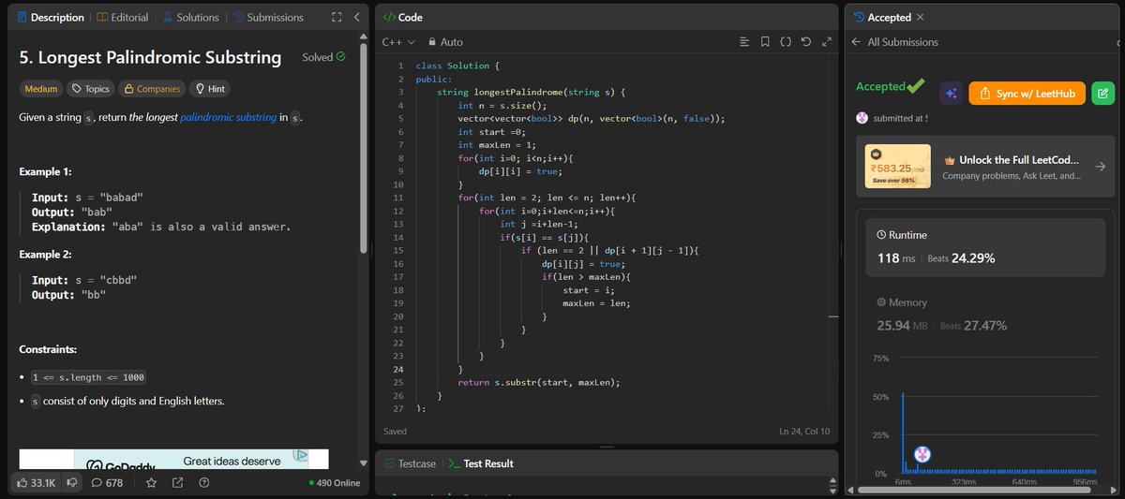Screen dimensions: 1125x499
Task: Click the Beats 27.47% memory text
Action: click(x=973, y=325)
